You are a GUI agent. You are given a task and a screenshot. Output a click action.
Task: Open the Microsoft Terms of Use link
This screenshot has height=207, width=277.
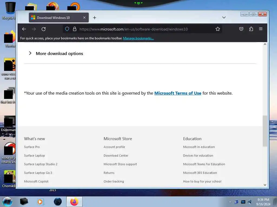(178, 93)
